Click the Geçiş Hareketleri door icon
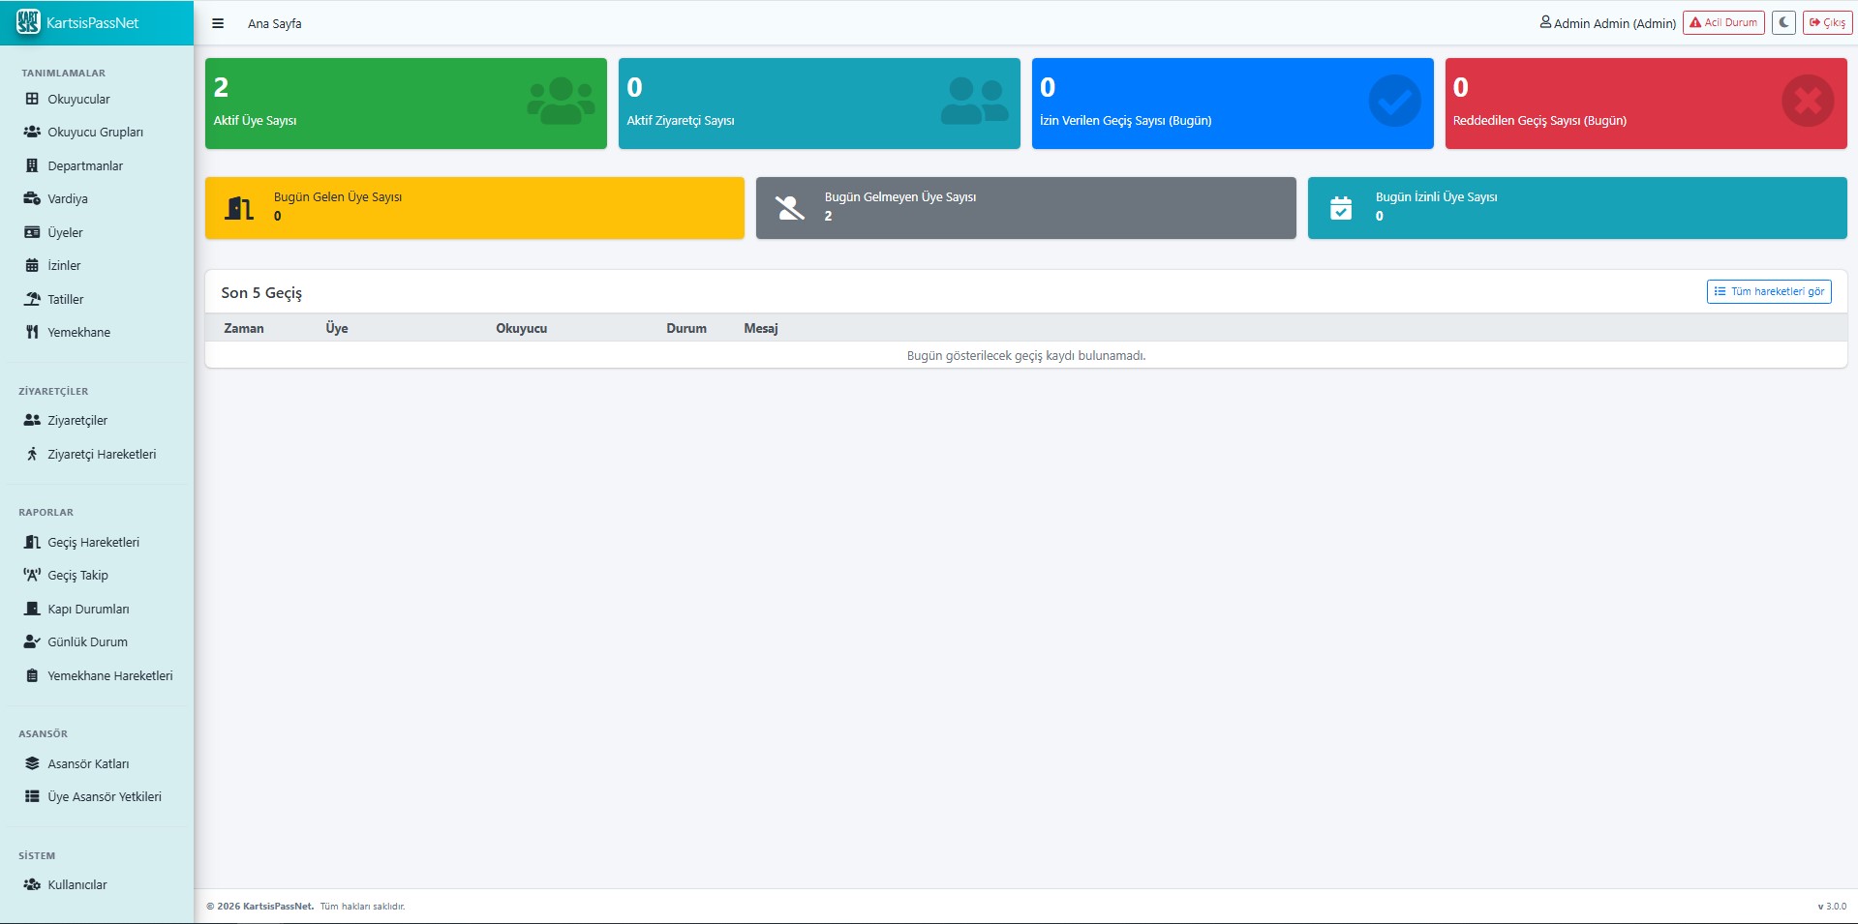This screenshot has height=924, width=1858. pos(32,542)
